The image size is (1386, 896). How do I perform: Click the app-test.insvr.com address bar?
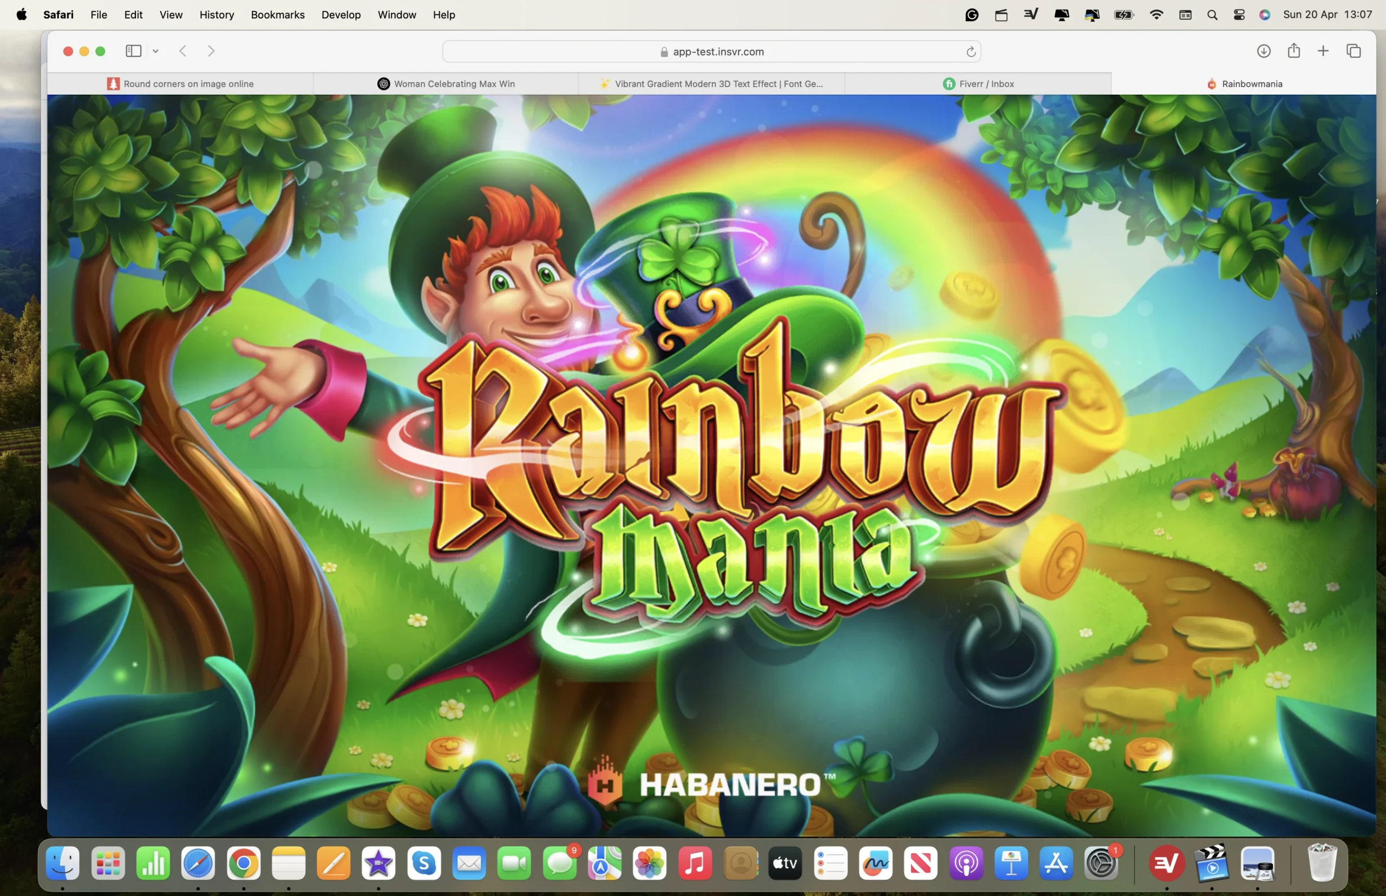point(711,51)
